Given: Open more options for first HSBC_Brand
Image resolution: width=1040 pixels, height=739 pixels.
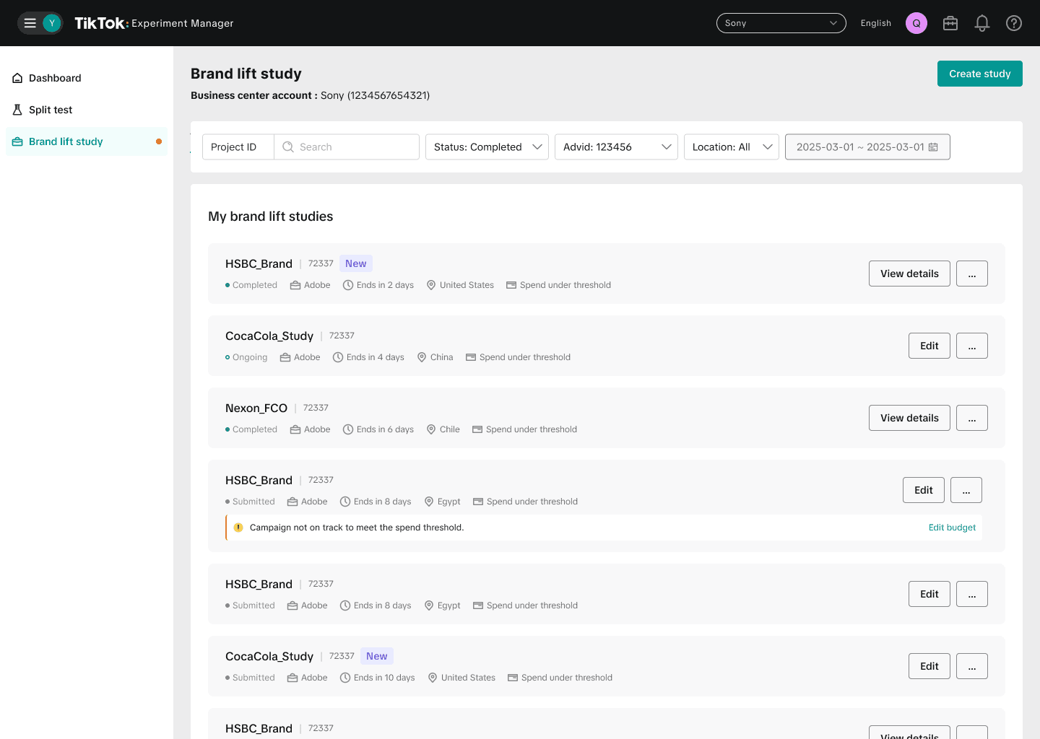Looking at the screenshot, I should click(x=971, y=274).
